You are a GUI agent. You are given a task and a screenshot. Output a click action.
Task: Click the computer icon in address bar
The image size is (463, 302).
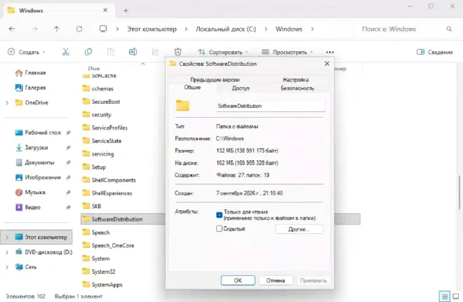(103, 29)
